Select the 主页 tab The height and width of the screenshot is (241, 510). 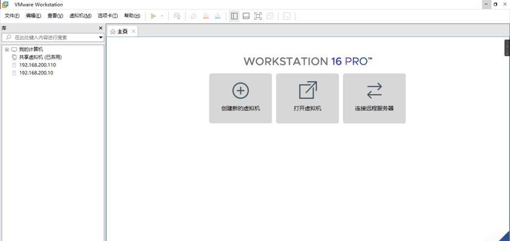(123, 31)
